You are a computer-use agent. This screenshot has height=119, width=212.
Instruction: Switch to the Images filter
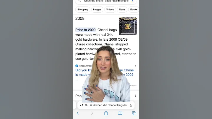tap(97, 10)
